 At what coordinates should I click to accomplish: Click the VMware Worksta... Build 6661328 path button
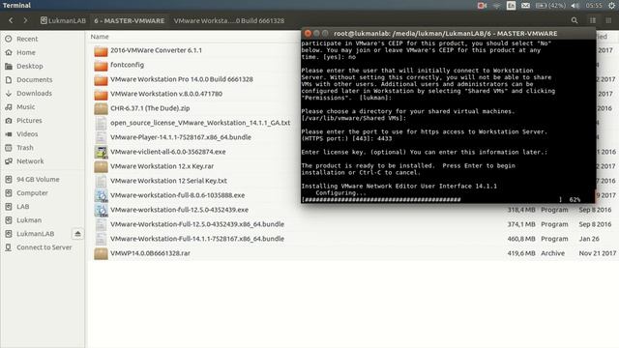point(229,20)
